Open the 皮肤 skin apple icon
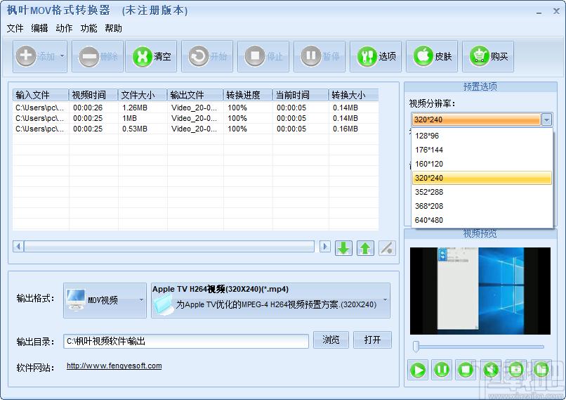The height and width of the screenshot is (400, 566). [x=423, y=56]
